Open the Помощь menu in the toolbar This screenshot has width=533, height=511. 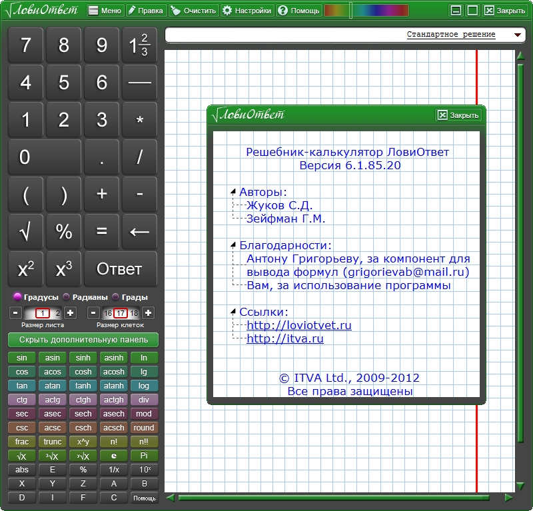[x=298, y=11]
